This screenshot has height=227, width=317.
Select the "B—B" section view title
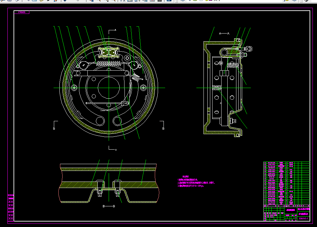(x=109, y=206)
